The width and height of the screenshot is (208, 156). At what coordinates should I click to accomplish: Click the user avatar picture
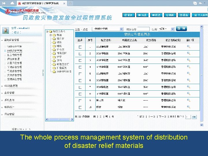[x=6, y=30]
